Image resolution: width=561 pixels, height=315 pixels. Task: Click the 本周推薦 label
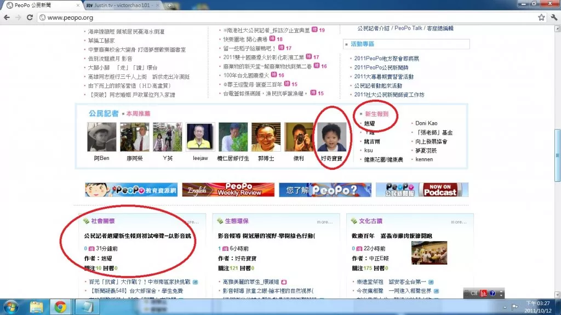tap(138, 113)
